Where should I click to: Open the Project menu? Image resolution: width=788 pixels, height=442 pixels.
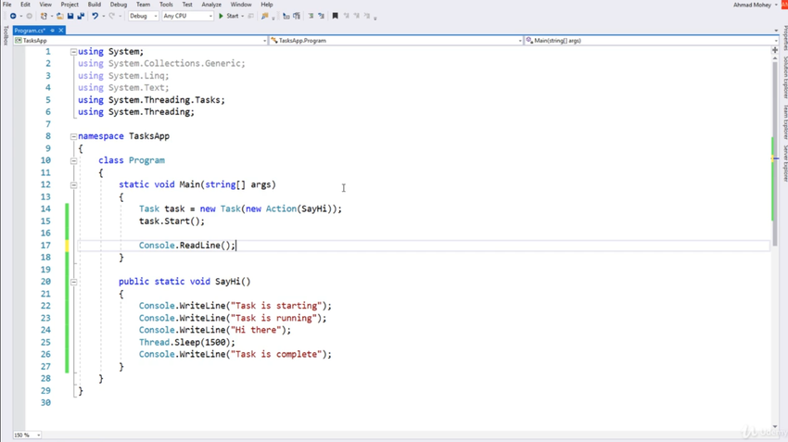pyautogui.click(x=70, y=5)
